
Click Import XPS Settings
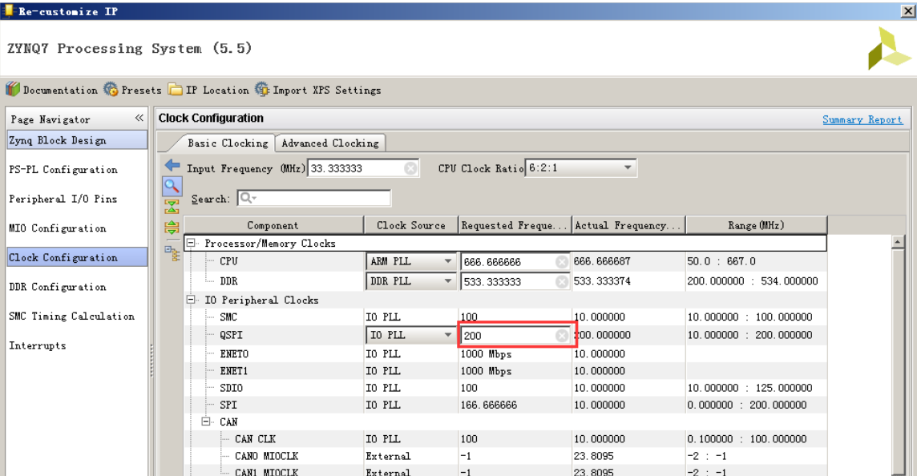pyautogui.click(x=318, y=90)
